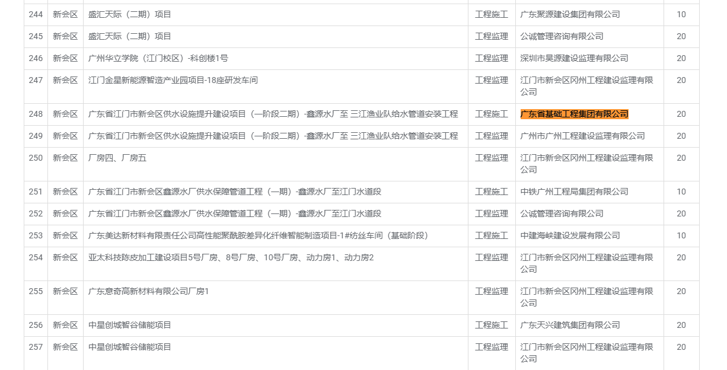Screen dimensions: 727x370
Task: Select 广东意奇高新材料有限公司厂房1 project
Action: coord(148,291)
